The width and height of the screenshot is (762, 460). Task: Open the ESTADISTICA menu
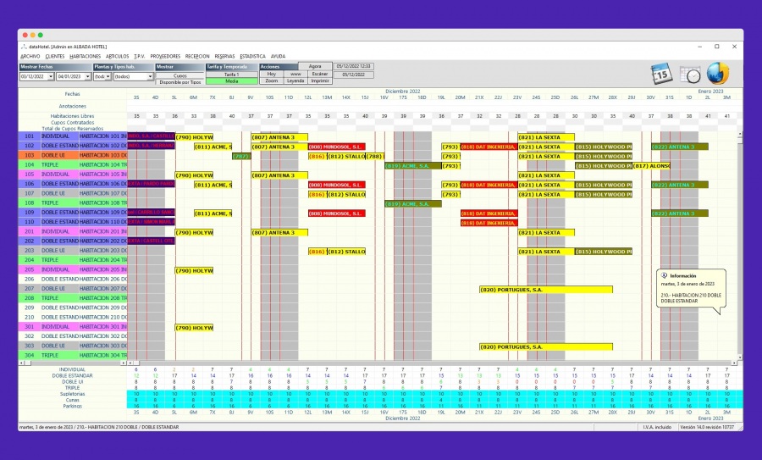point(252,56)
